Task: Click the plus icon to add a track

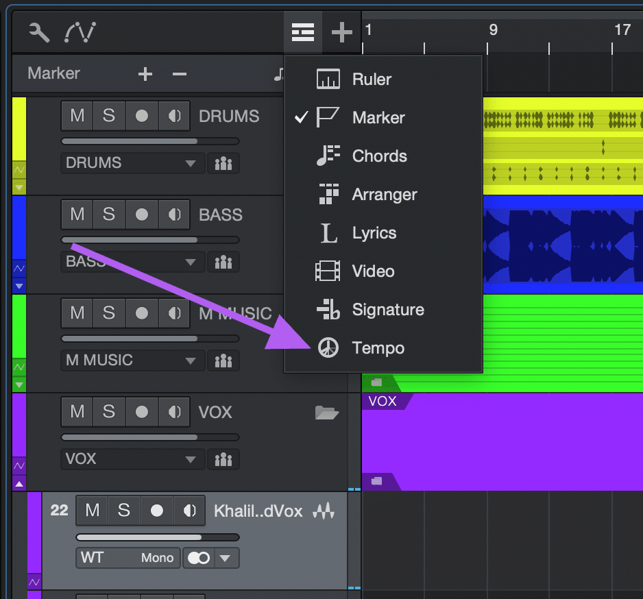Action: [341, 32]
